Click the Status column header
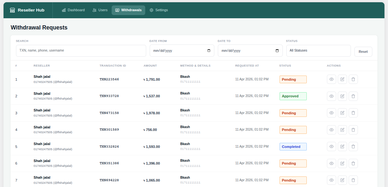Viewport: 388px width, 187px height. (285, 66)
